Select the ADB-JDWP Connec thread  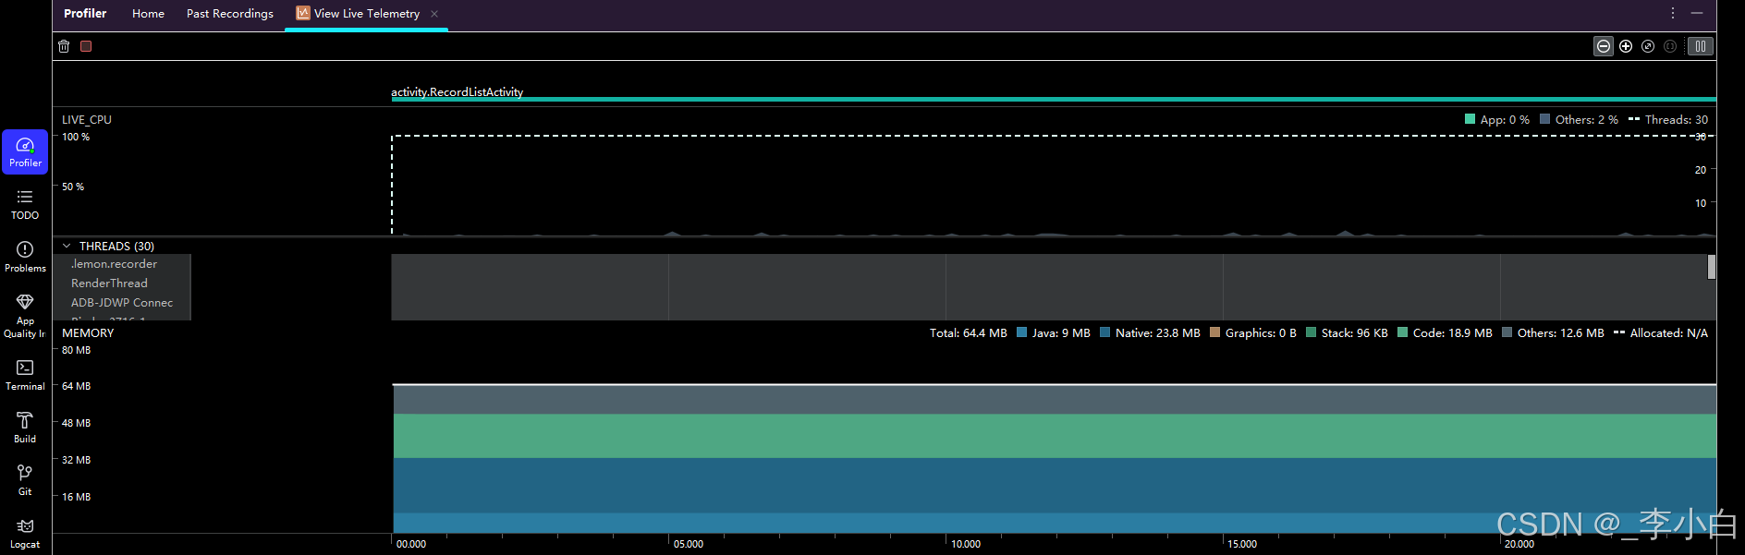tap(122, 303)
